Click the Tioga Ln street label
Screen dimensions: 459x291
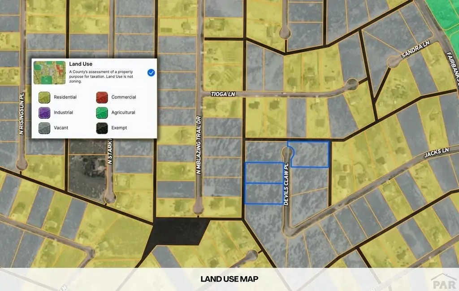[223, 94]
